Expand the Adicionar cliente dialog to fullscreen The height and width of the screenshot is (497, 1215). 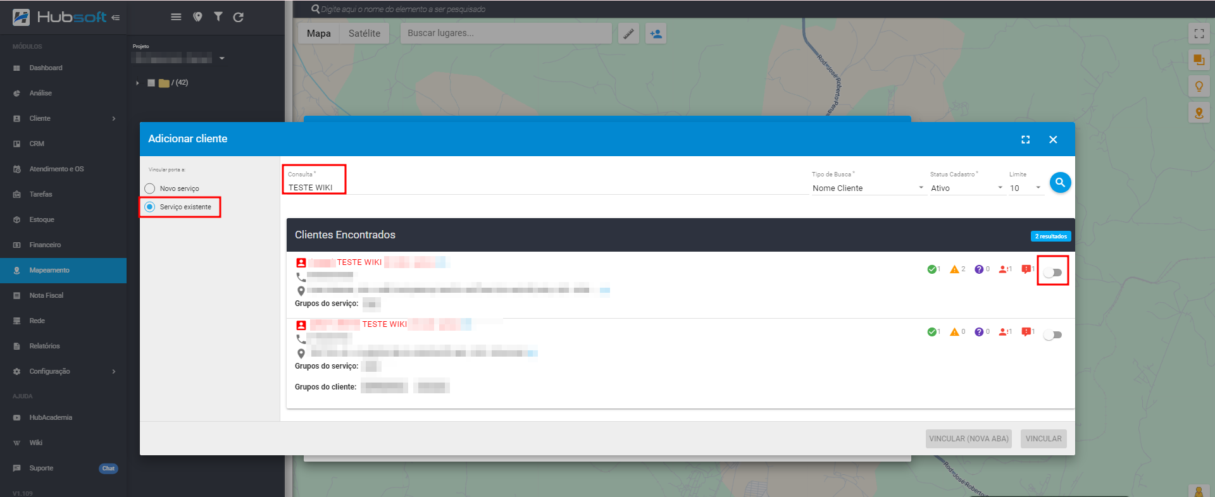(x=1026, y=140)
